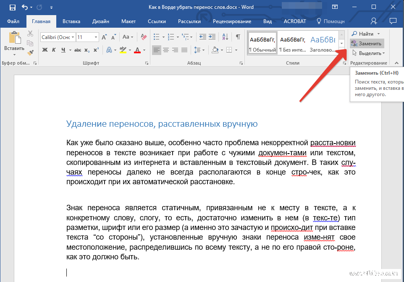Switch to the Вид tab

[x=268, y=21]
